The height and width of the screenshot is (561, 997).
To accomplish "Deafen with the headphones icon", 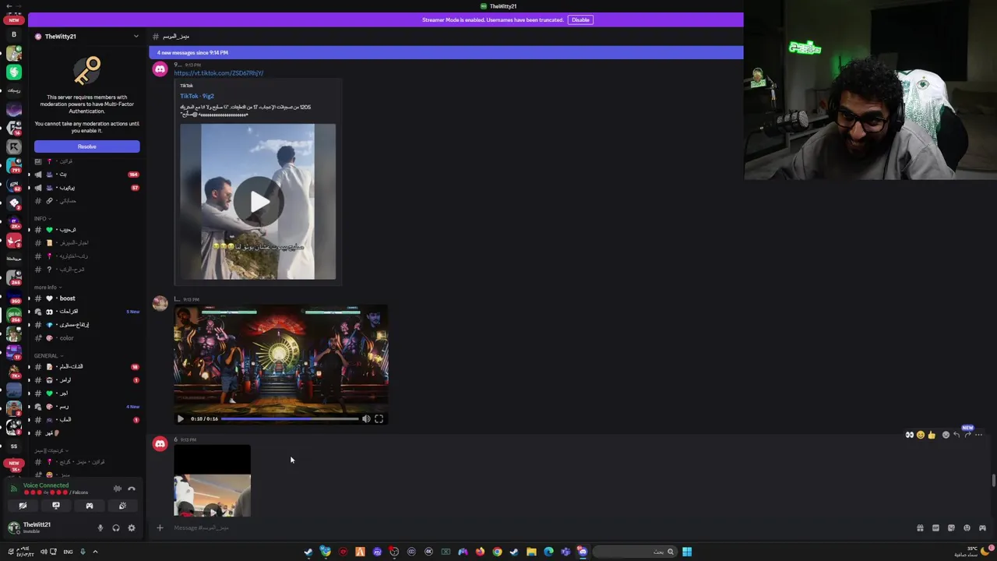I will tap(116, 527).
